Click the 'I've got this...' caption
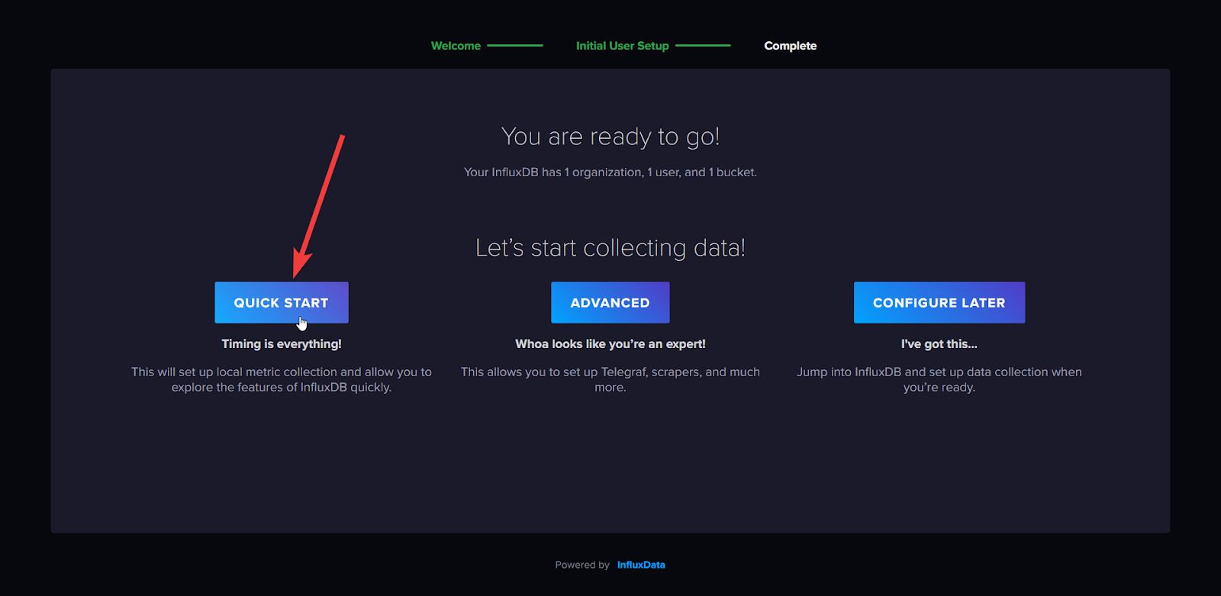 point(939,343)
